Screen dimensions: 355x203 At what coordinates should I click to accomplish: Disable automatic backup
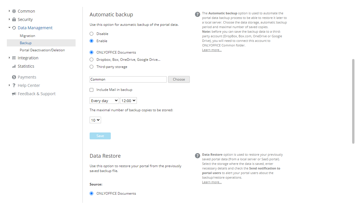[91, 34]
